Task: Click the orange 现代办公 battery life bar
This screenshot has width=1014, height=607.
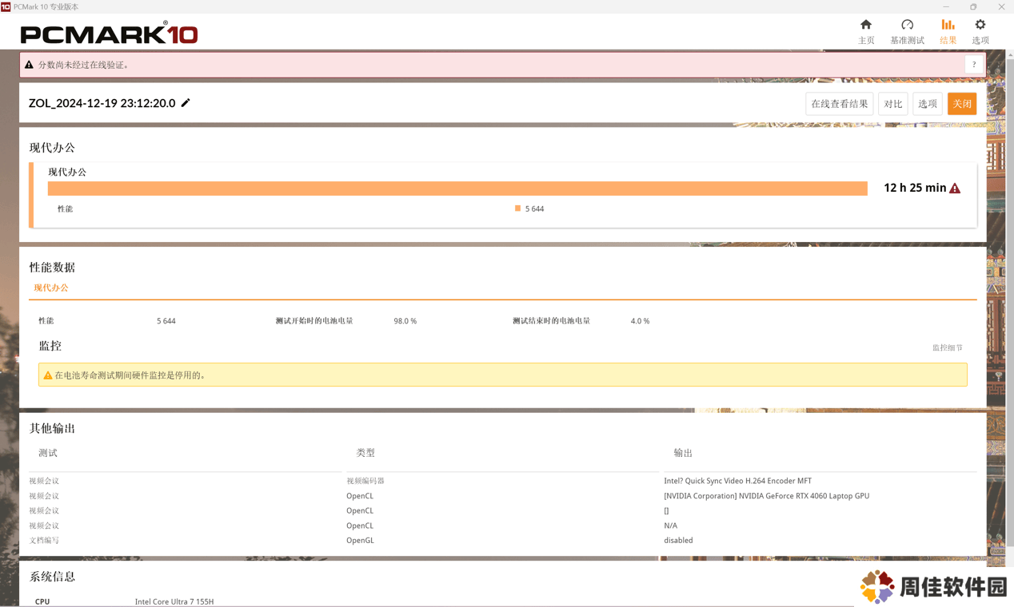Action: (457, 188)
